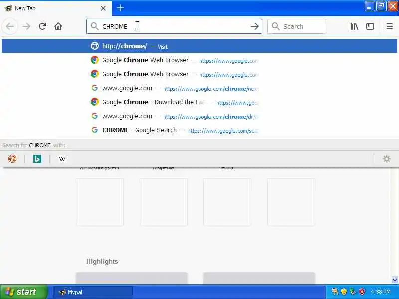Toggle the sidebar panel icon
The image size is (399, 299).
(x=370, y=26)
